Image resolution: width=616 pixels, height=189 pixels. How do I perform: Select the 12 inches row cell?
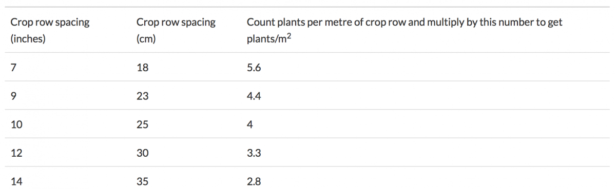(16, 153)
